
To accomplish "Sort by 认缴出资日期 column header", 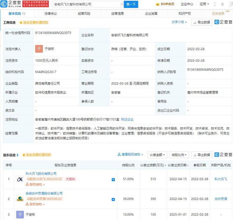I will [178, 165].
